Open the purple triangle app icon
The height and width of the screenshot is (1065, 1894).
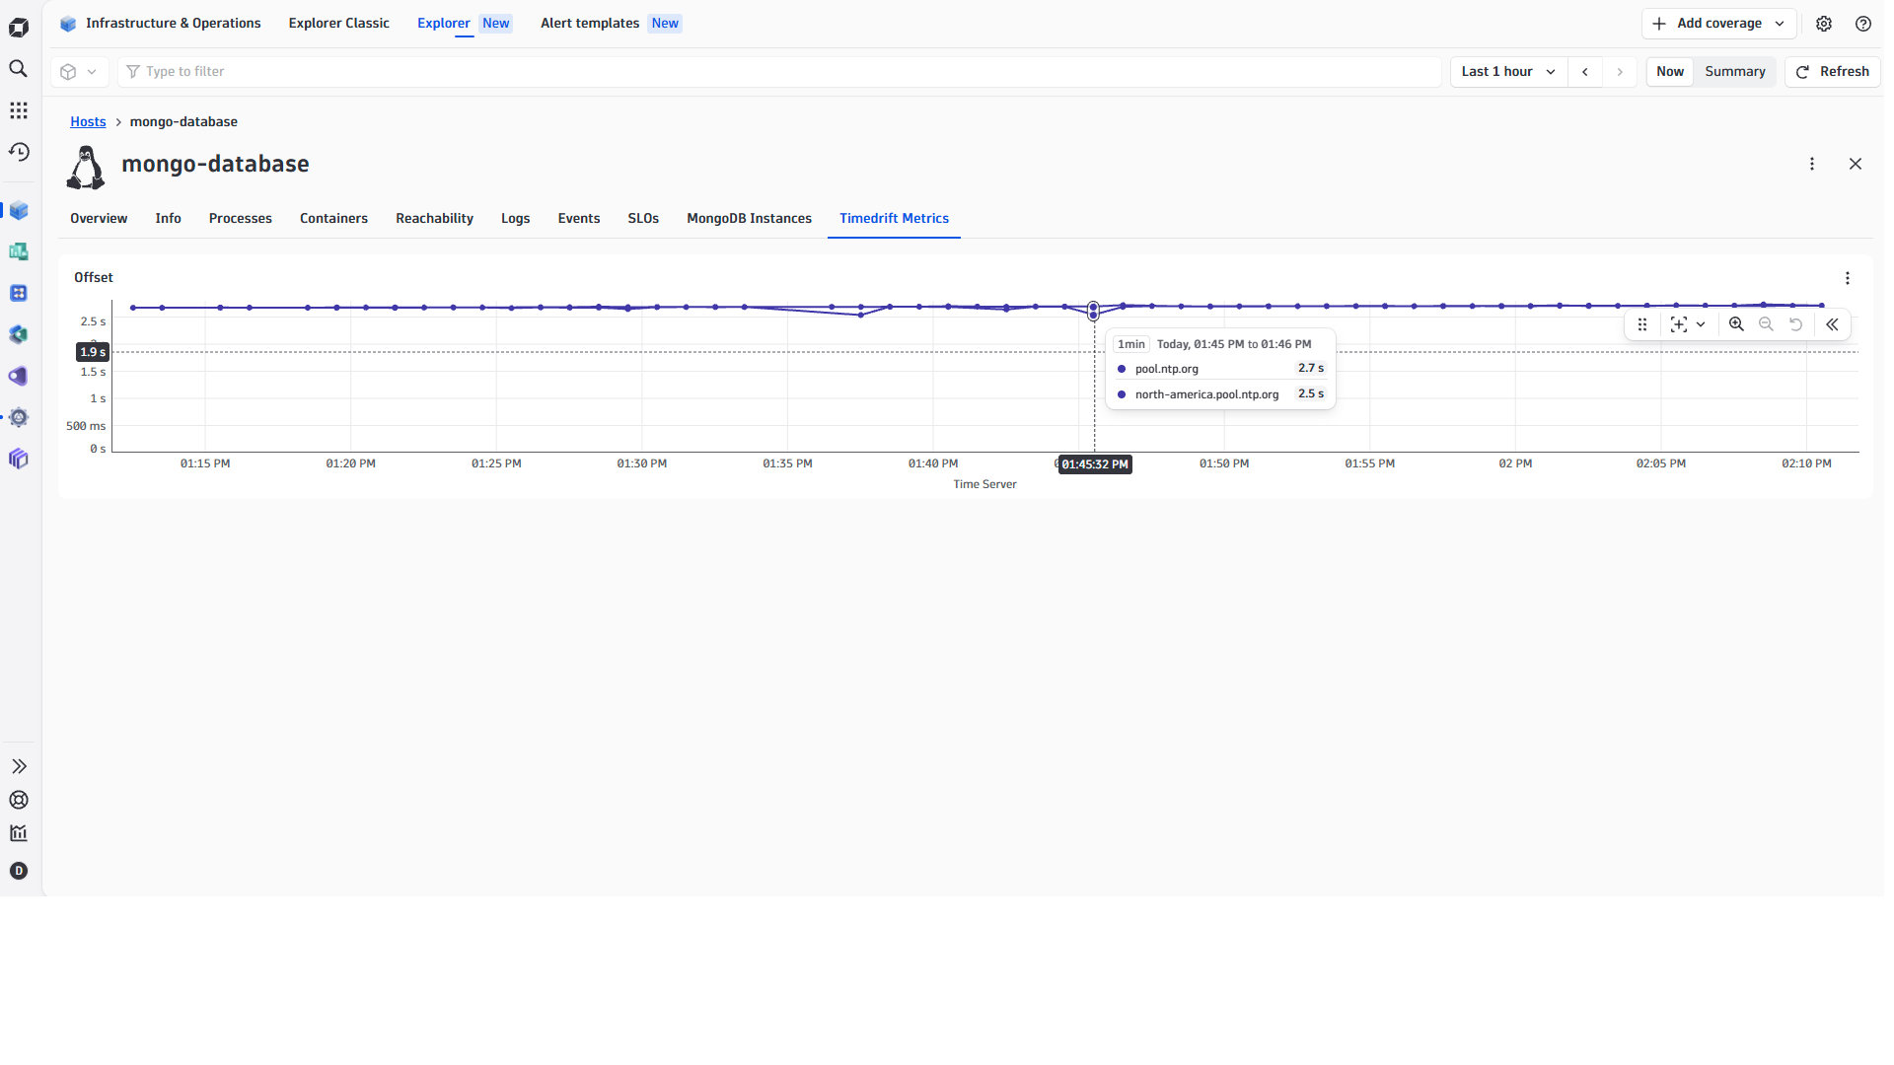click(19, 377)
